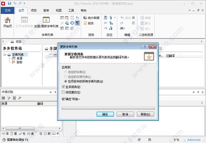Uncheck 生成报告(R) checkbox

pos(63,87)
